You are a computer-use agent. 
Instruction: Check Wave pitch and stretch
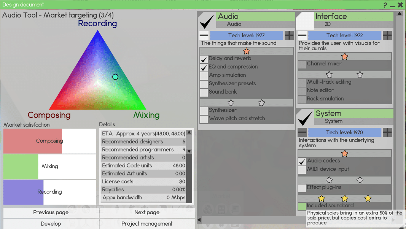coord(204,119)
